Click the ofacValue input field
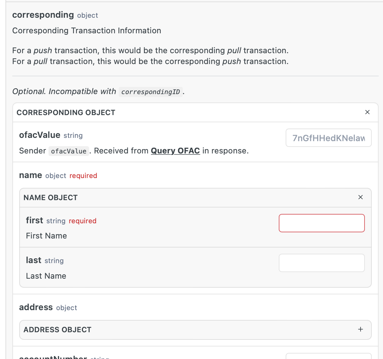This screenshot has height=359, width=383. [328, 138]
